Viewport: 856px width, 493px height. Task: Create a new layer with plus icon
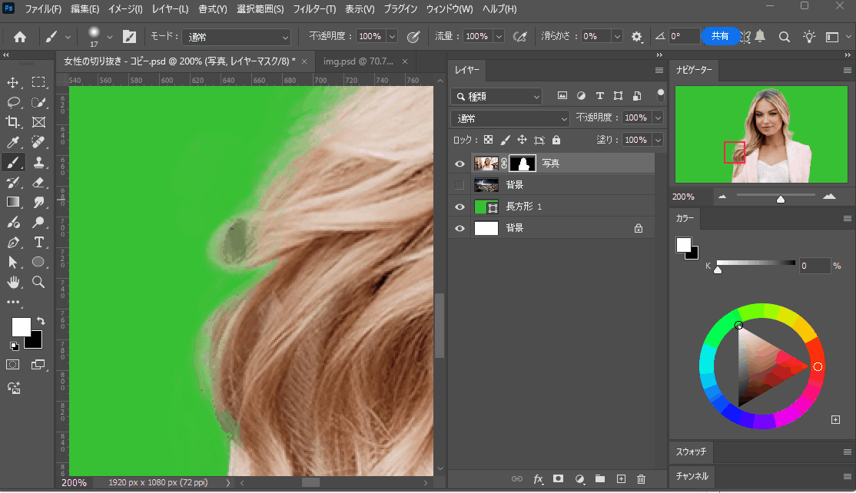(x=621, y=479)
